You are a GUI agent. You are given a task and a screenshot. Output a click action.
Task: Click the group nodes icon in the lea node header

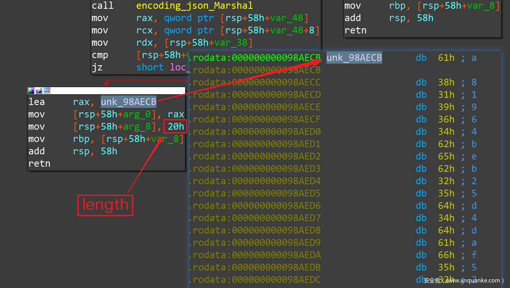[x=47, y=91]
